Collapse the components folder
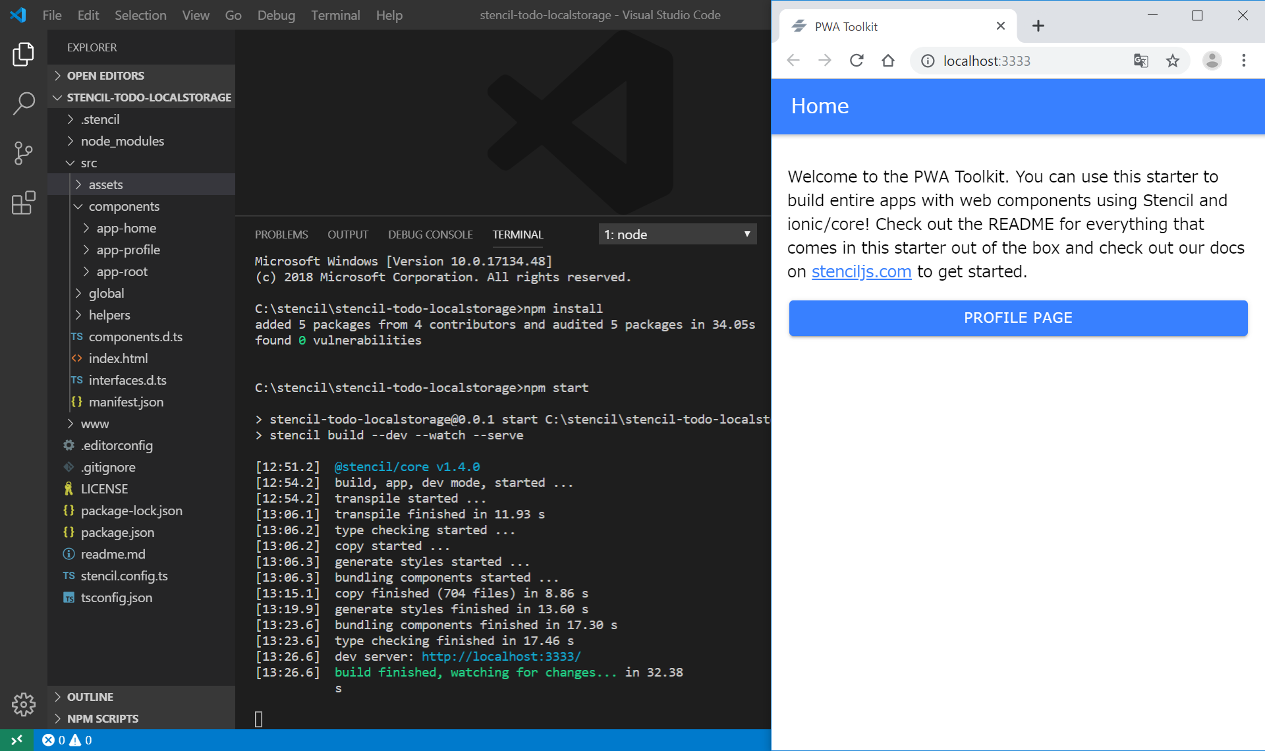The width and height of the screenshot is (1265, 751). 141,206
